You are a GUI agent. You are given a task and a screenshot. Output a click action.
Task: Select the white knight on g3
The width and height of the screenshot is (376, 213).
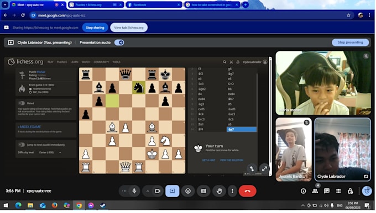point(165,141)
